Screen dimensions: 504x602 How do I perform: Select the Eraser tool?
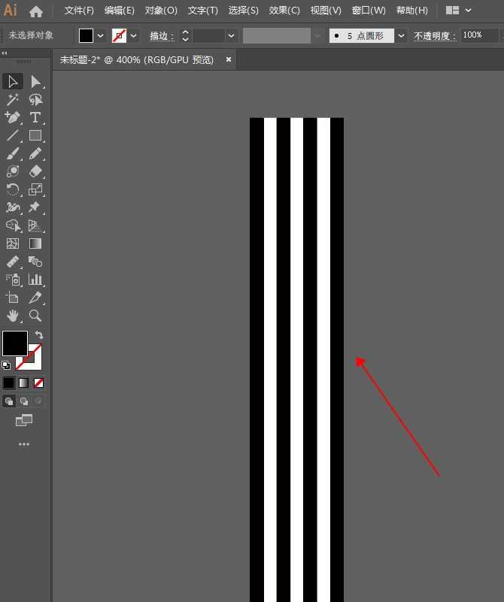(x=35, y=171)
